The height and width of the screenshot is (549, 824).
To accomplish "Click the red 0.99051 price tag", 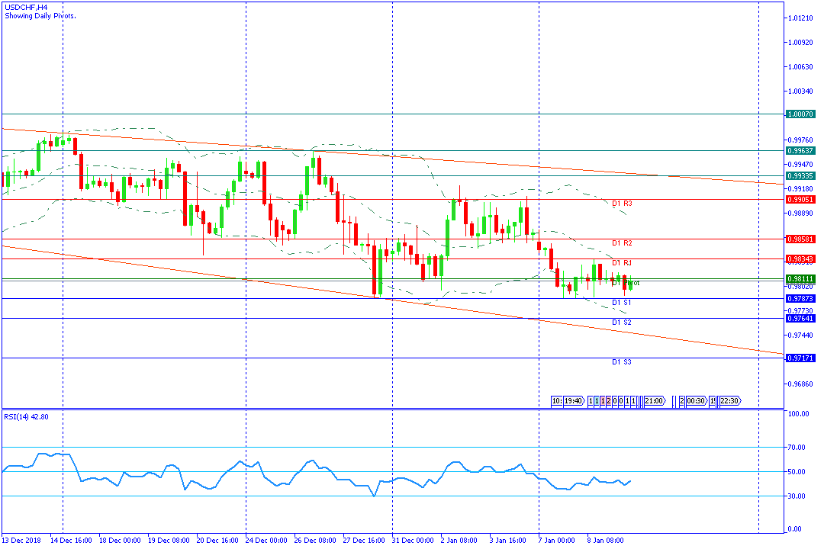I will [x=800, y=200].
